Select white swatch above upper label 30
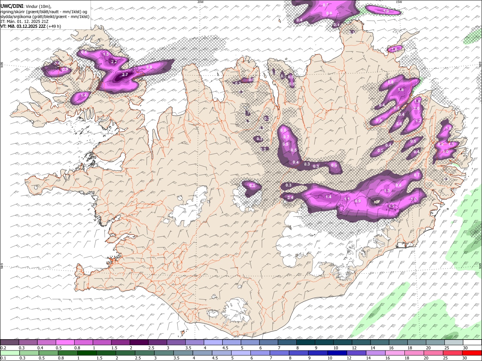 click(x=472, y=342)
